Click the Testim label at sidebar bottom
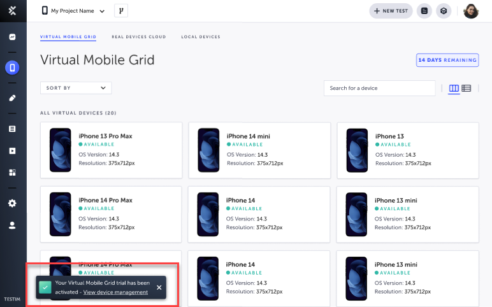 pyautogui.click(x=12, y=299)
